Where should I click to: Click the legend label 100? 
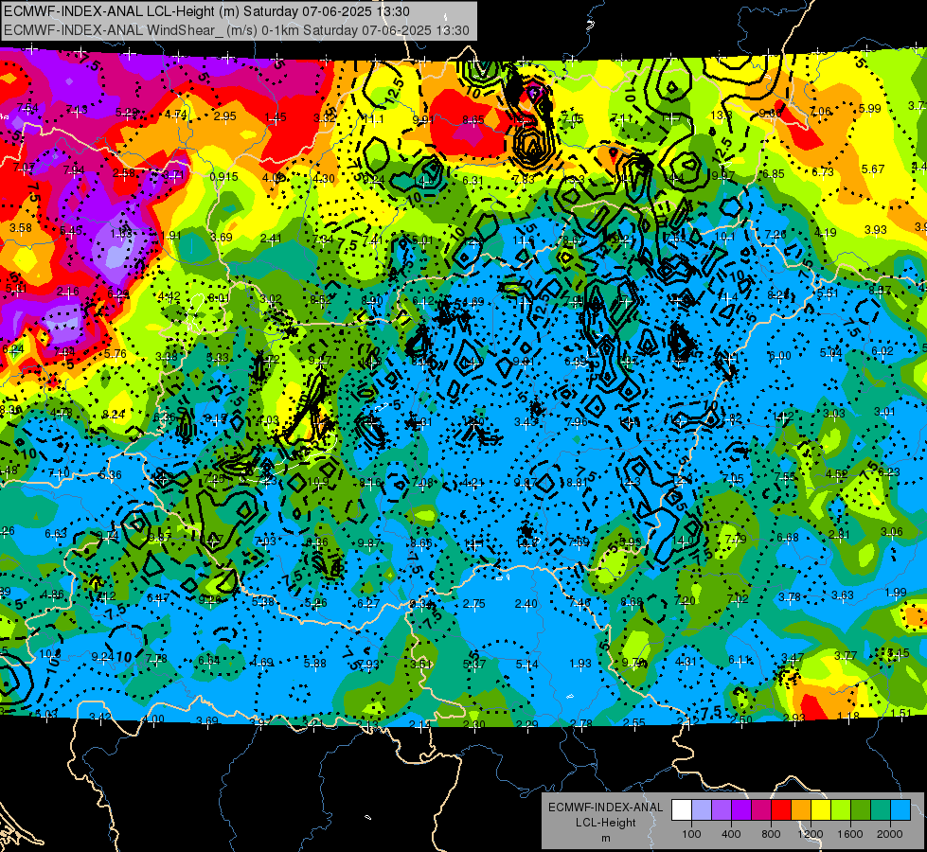tap(691, 834)
